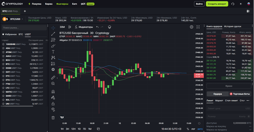Undo the last chart action
Image resolution: width=254 pixels, height=132 pixels.
[x=97, y=27]
